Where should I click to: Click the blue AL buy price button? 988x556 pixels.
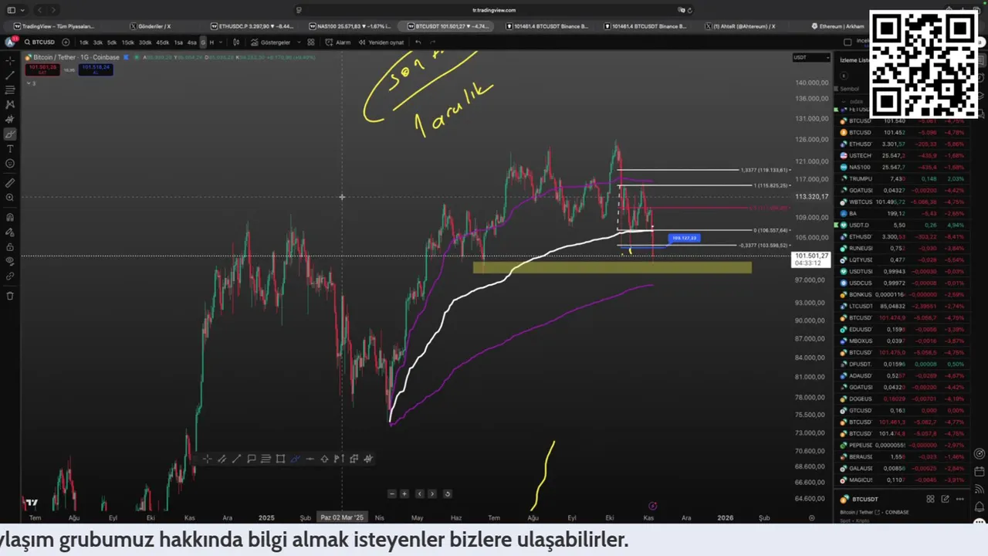click(x=96, y=69)
